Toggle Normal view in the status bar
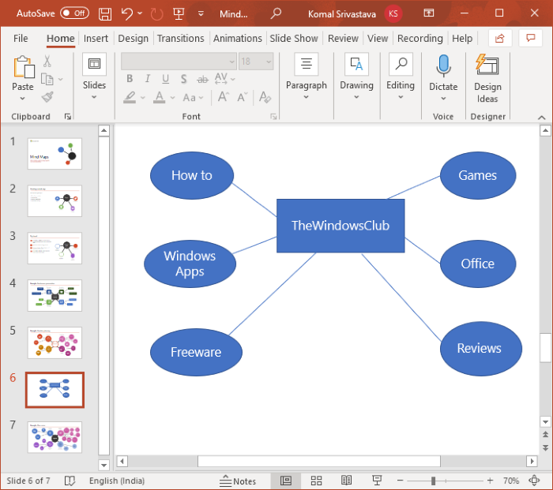 pyautogui.click(x=286, y=481)
